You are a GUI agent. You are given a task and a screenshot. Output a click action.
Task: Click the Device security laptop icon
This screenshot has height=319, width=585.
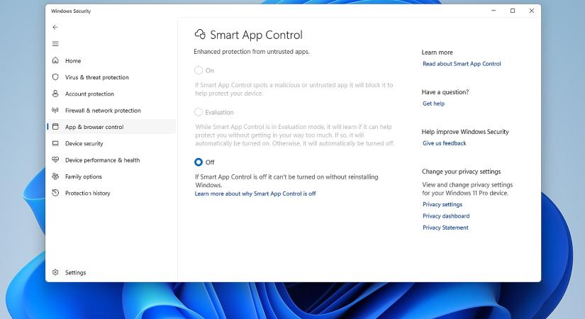[55, 143]
